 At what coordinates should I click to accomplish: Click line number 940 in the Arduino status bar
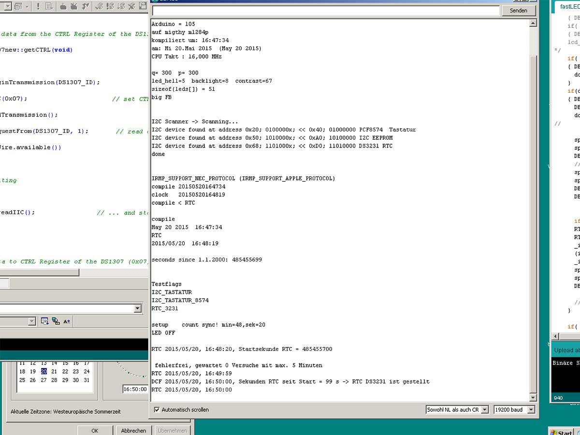(558, 398)
